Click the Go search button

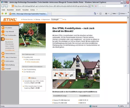click(65, 19)
